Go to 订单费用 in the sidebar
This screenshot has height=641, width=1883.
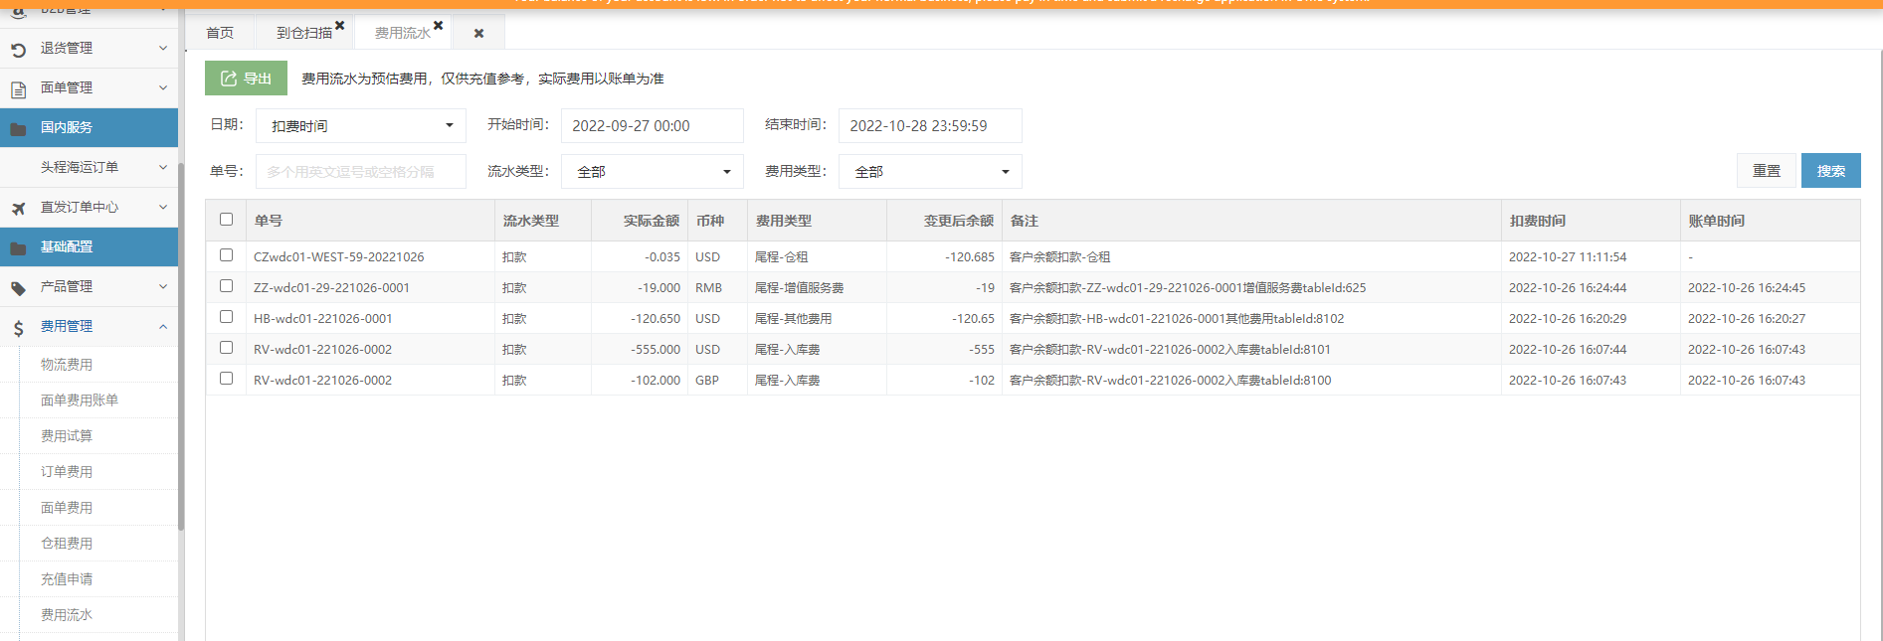click(67, 472)
